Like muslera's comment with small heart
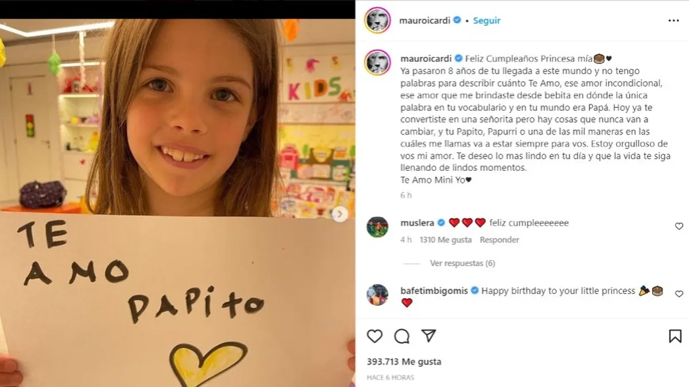The image size is (689, 387). (x=679, y=226)
